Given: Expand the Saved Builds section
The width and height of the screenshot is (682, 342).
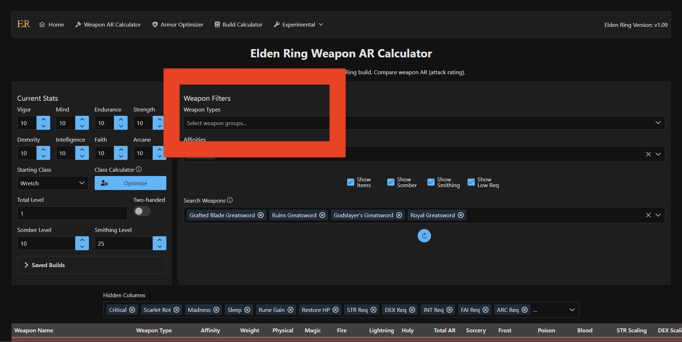Looking at the screenshot, I should [x=47, y=265].
